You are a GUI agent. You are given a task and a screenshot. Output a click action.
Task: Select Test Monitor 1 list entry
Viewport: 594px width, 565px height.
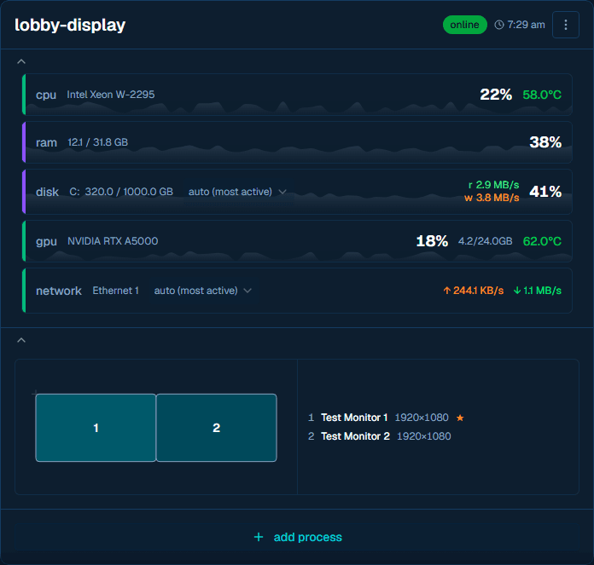click(386, 418)
